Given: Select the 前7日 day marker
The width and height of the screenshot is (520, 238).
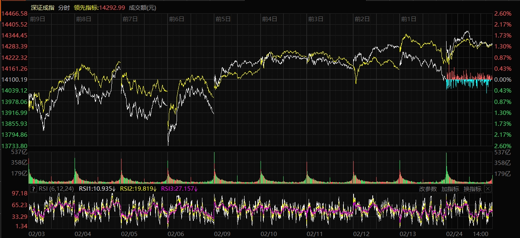Looking at the screenshot, I should [x=130, y=19].
